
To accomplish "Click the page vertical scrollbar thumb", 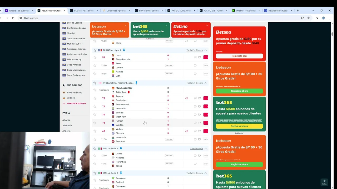I will pyautogui.click(x=332, y=34).
